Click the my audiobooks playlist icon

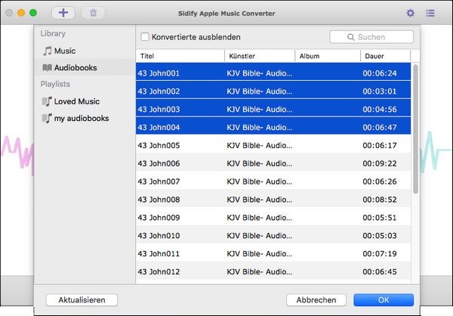coord(47,119)
